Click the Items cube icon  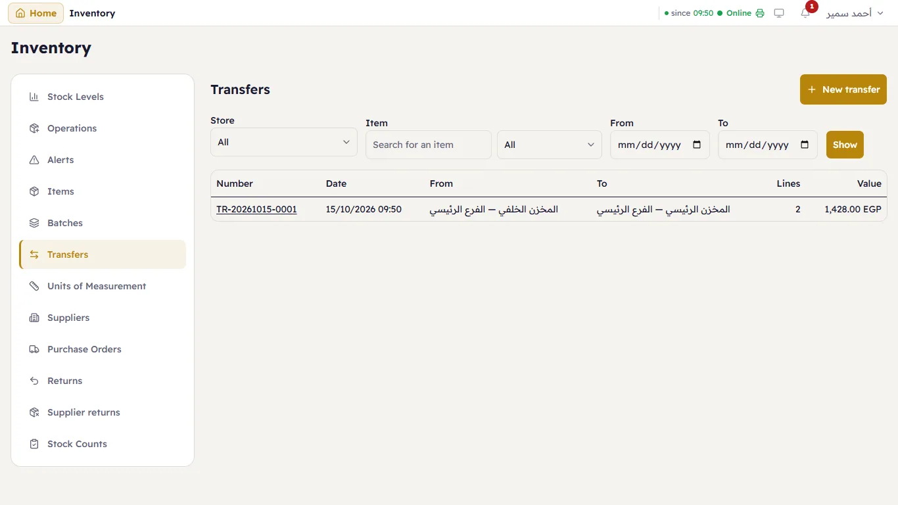(x=34, y=191)
